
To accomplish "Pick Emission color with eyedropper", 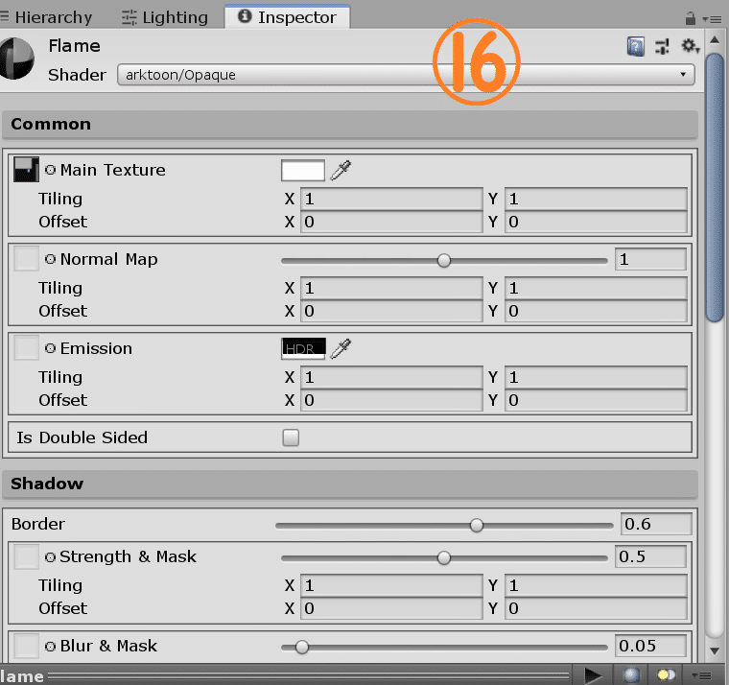I will point(341,349).
